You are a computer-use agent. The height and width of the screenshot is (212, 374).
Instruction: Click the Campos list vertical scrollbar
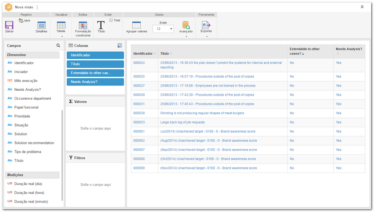pos(62,155)
